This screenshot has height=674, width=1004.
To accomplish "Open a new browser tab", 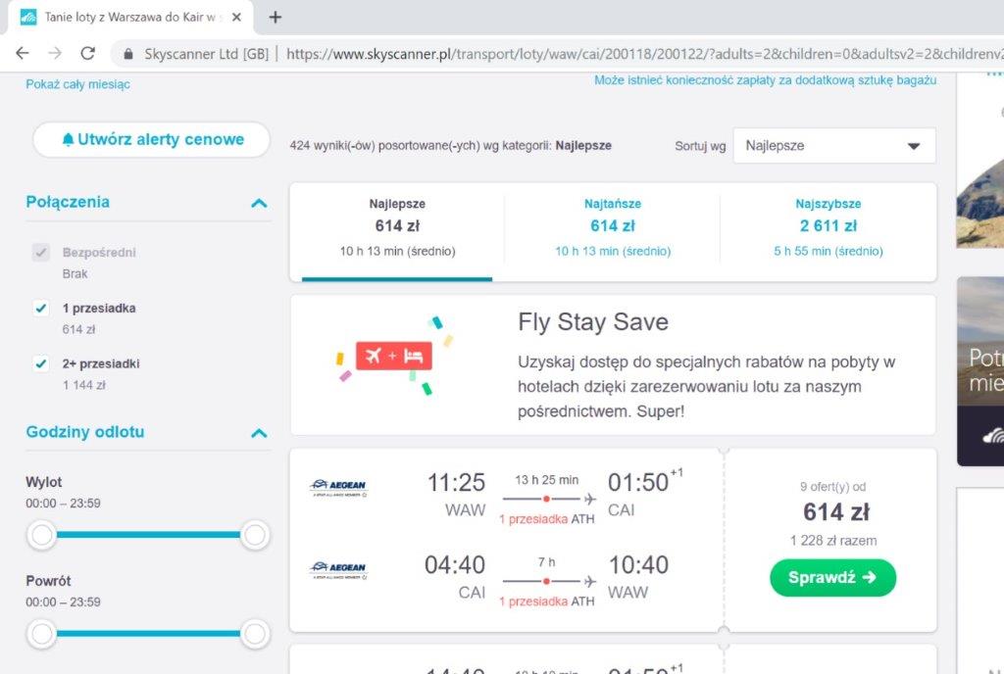I will pyautogui.click(x=276, y=18).
